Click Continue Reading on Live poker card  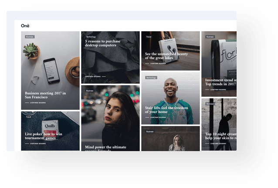pos(35,143)
